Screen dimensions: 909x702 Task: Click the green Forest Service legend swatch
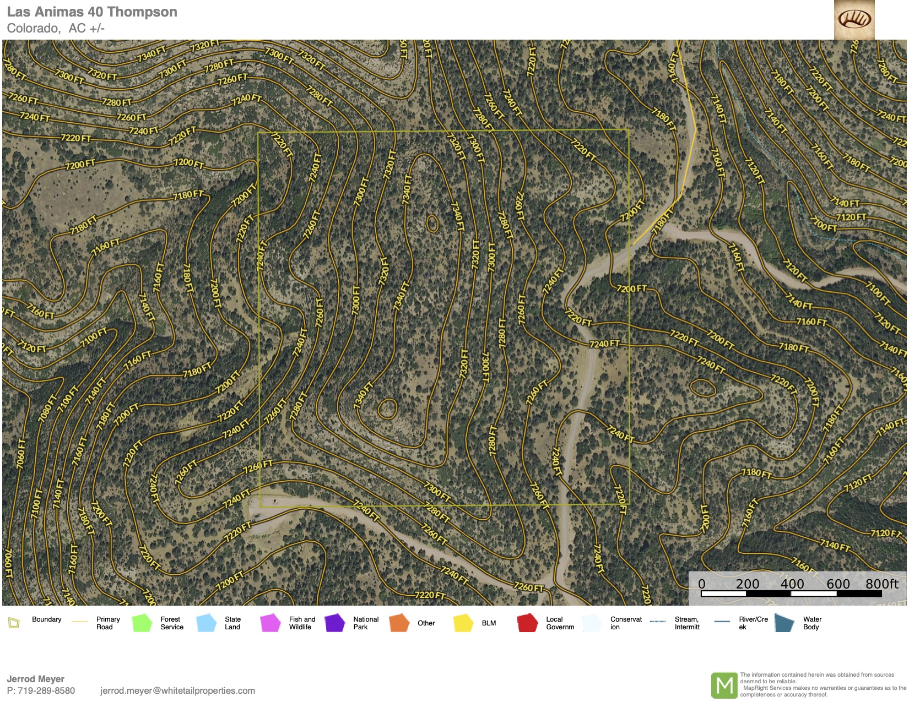pos(142,623)
